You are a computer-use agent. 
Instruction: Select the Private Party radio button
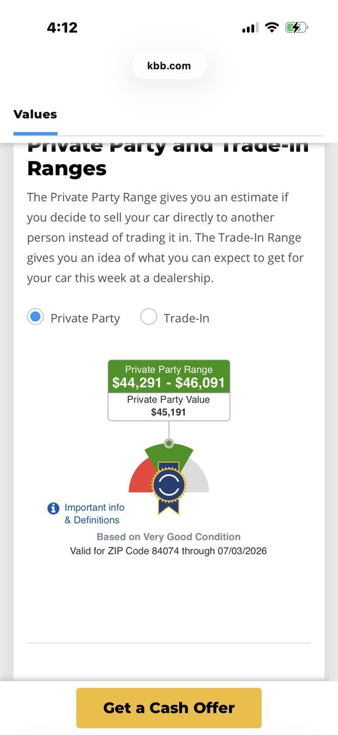click(36, 317)
